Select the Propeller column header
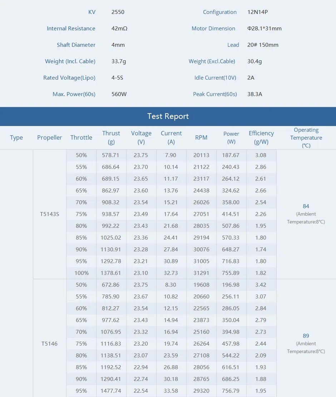The height and width of the screenshot is (397, 336). (49, 137)
